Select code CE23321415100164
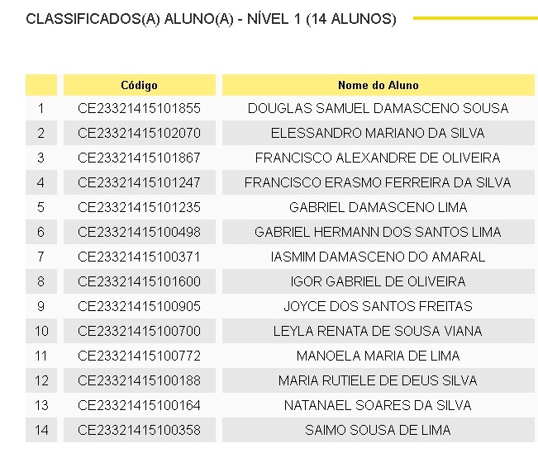538x467 pixels. coord(139,405)
